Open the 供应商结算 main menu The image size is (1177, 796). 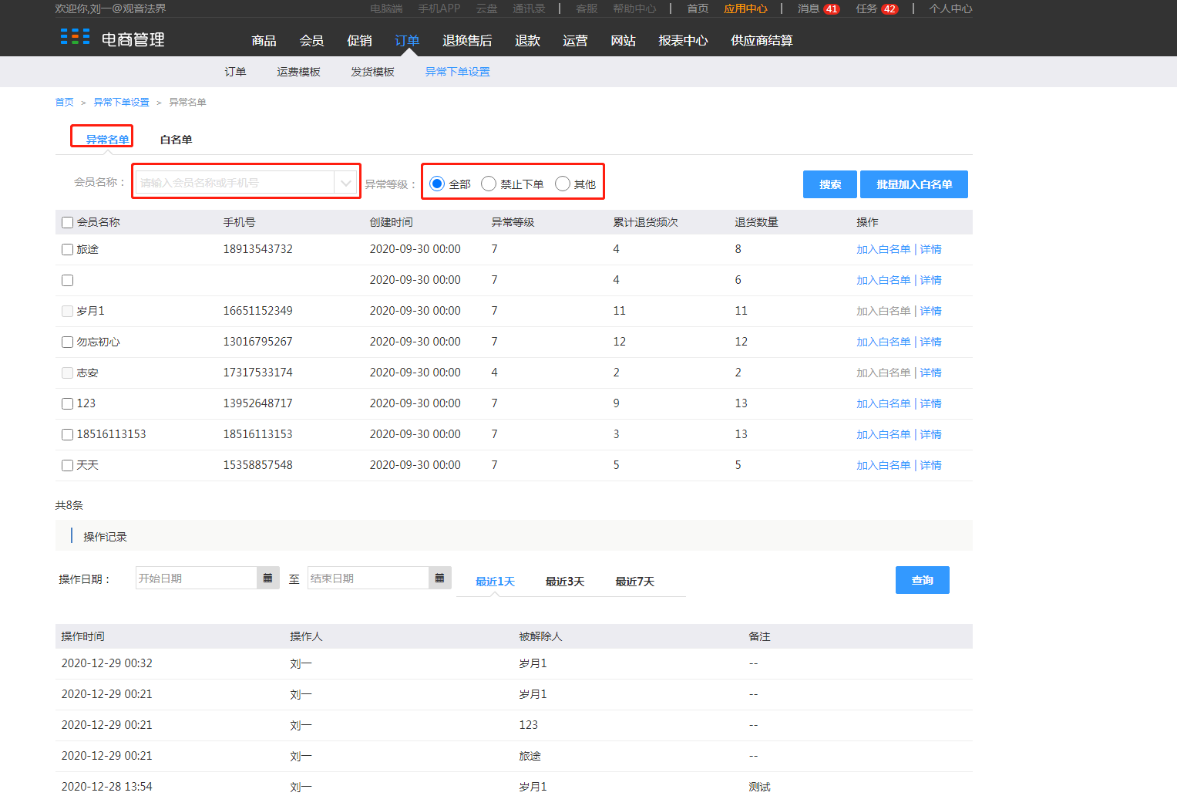(x=762, y=40)
